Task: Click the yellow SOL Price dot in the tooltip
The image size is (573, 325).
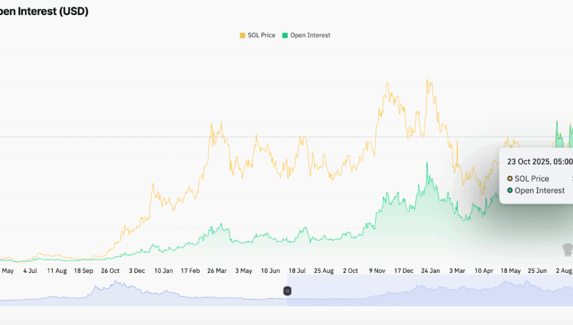Action: pos(510,179)
